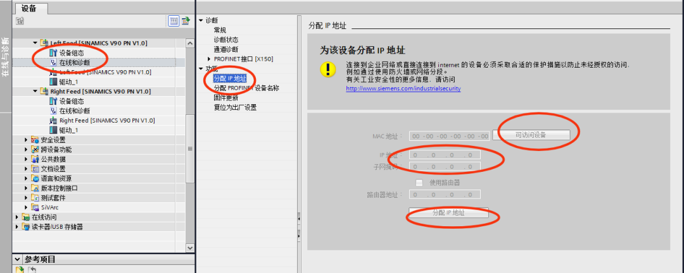Click the rightmost project tree toolbar icon
This screenshot has width=684, height=273.
[x=186, y=20]
